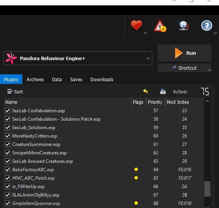Select the SexLab Confabulation.esp row name

(x=38, y=111)
